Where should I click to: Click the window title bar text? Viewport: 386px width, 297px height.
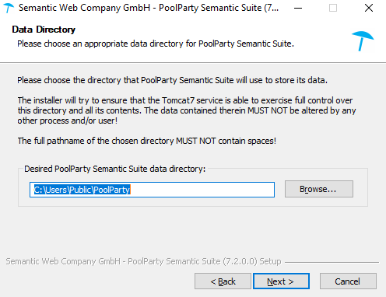pos(149,8)
